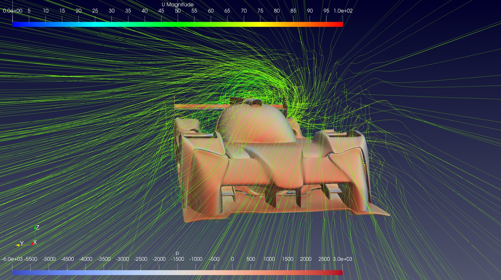The width and height of the screenshot is (501, 280).
Task: Click the "-3000" tick label on the pressure legend
Action: (122, 259)
